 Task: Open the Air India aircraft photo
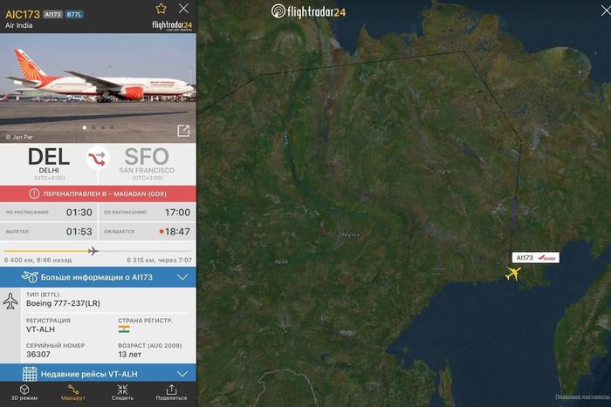(x=98, y=88)
